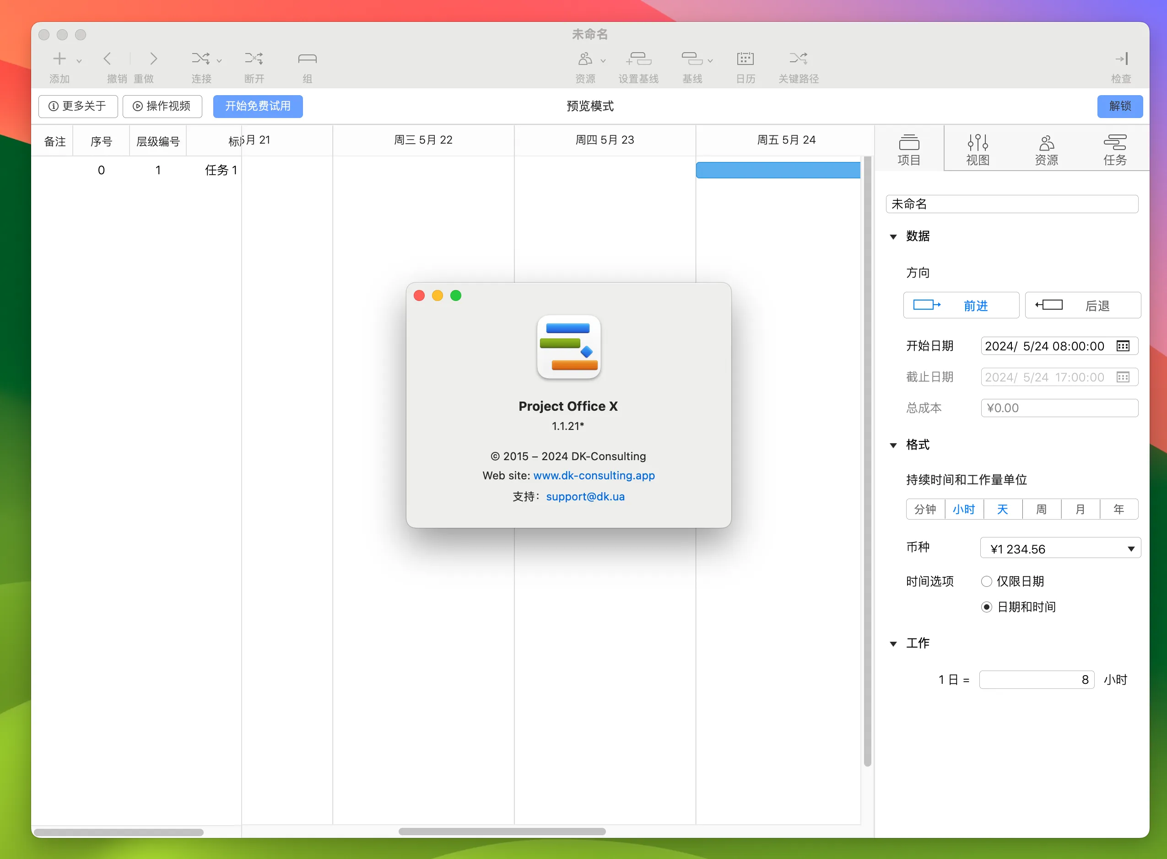Click the 层级编号 column header
Screen dimensions: 1167x859
(157, 141)
